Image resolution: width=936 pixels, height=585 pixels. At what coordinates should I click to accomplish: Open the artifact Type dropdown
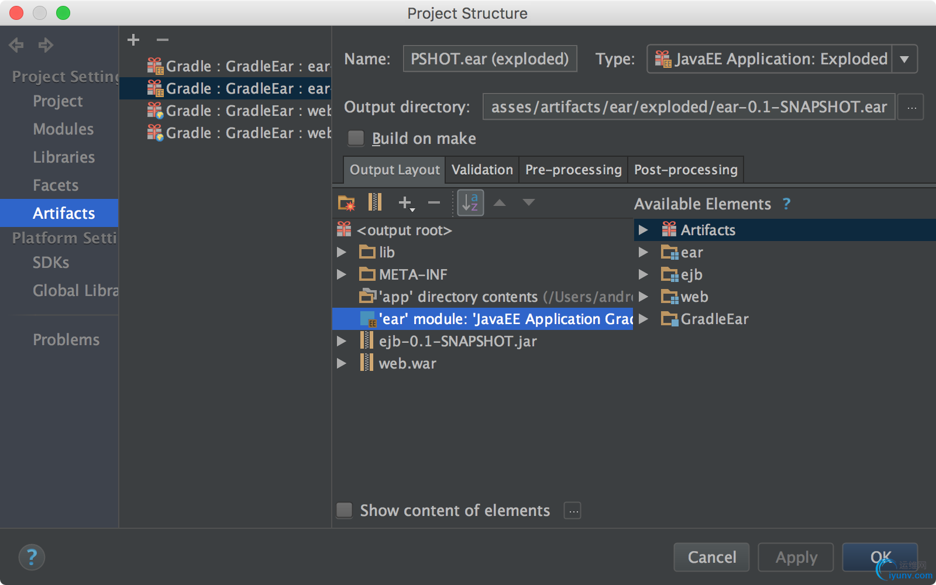pos(904,59)
